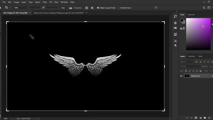Open the Normal blend mode dropdown
The width and height of the screenshot is (213, 120).
190,66
